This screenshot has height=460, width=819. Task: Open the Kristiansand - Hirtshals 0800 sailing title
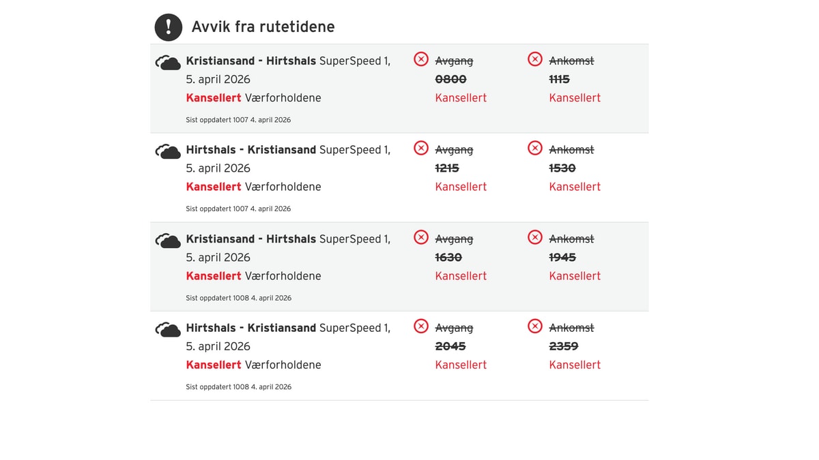250,61
